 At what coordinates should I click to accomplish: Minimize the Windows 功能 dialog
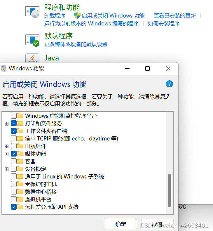coord(127,69)
